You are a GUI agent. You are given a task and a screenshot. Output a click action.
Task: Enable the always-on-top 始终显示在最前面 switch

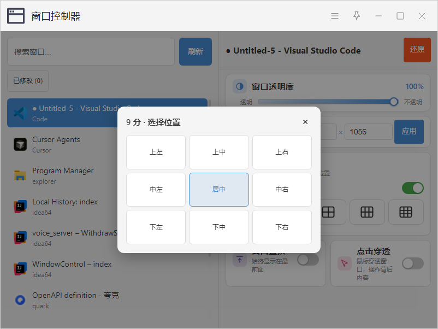click(308, 260)
